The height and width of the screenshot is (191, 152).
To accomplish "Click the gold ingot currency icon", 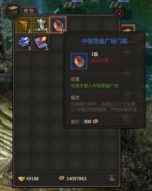I will [22, 178].
